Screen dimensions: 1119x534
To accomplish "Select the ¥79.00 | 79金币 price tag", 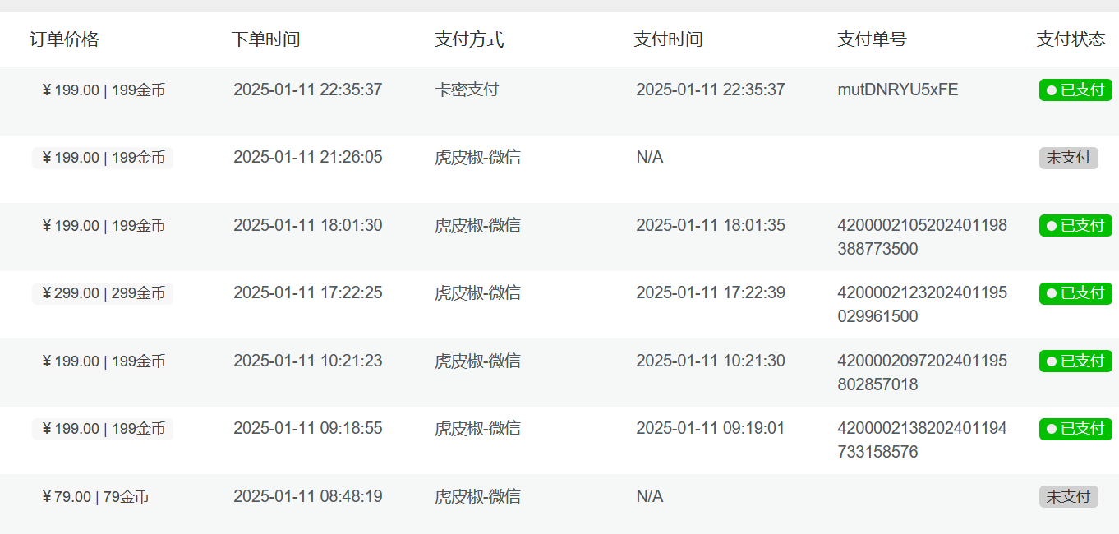I will [94, 497].
